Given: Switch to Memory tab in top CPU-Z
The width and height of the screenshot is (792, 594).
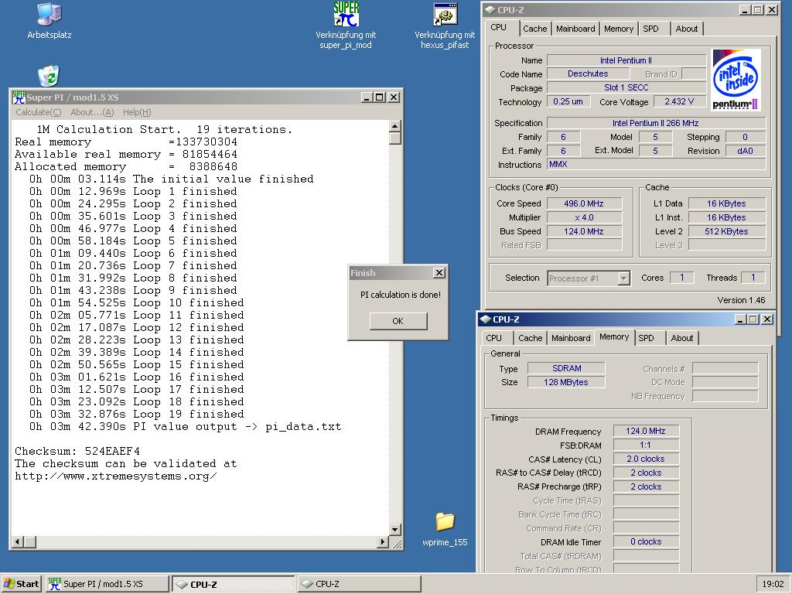Looking at the screenshot, I should click(x=618, y=29).
